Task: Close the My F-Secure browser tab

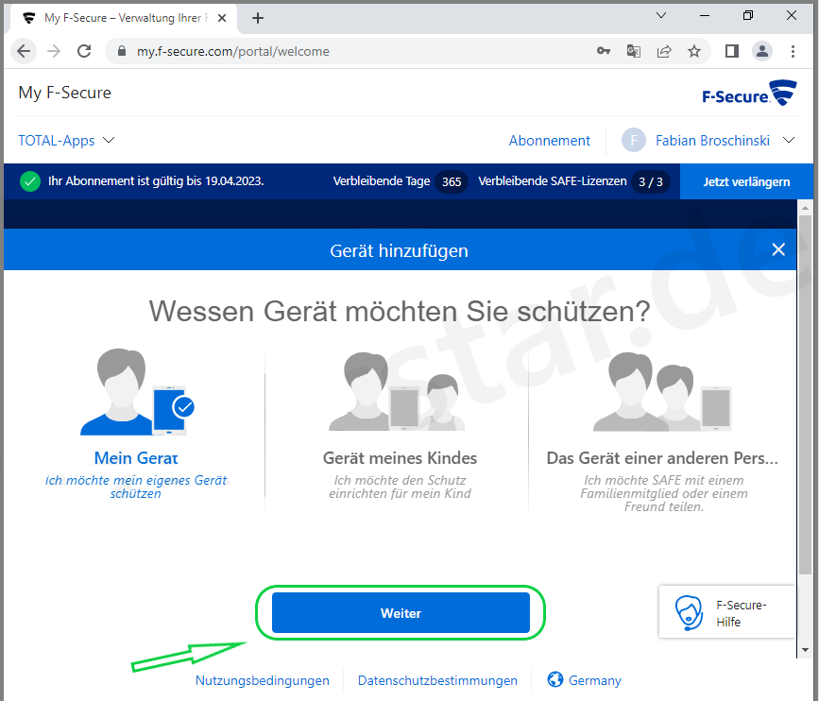Action: (222, 18)
